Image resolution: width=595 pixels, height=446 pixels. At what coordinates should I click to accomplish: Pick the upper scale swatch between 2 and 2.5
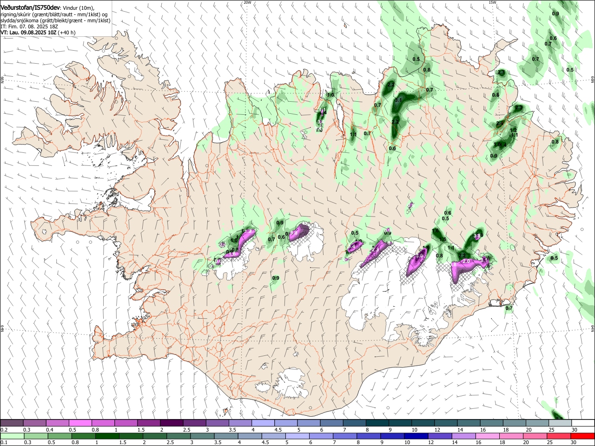point(172,423)
